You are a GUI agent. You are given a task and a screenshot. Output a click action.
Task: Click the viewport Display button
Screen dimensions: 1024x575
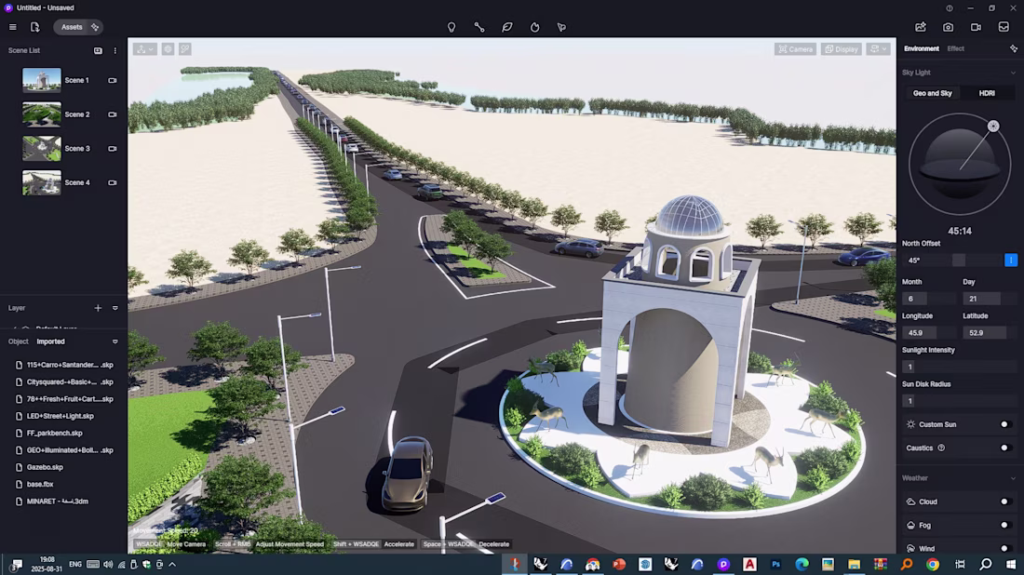(x=842, y=49)
